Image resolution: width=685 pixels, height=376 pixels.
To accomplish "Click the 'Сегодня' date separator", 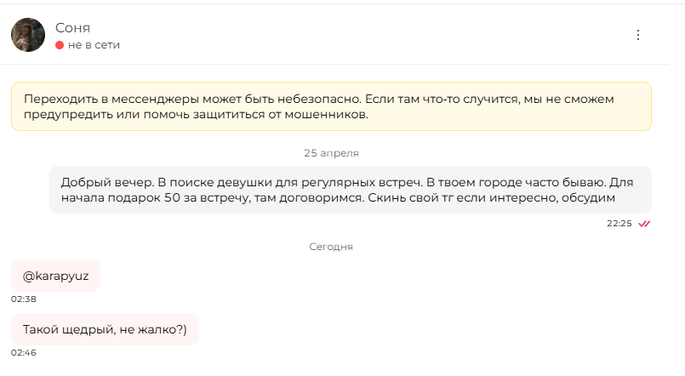I will pyautogui.click(x=331, y=247).
